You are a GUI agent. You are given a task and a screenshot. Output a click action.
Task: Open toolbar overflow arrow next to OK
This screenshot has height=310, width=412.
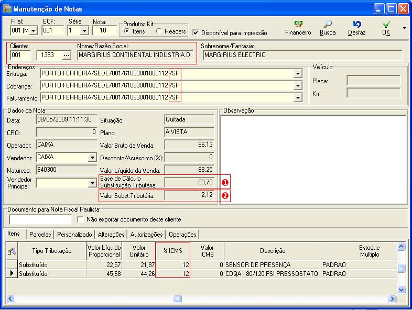pyautogui.click(x=404, y=27)
